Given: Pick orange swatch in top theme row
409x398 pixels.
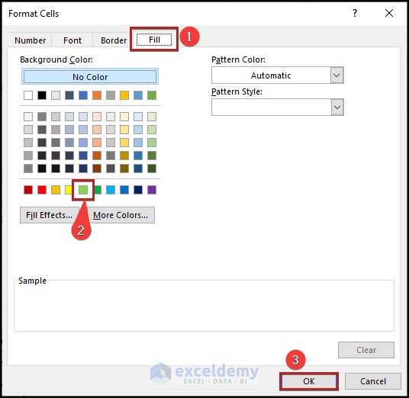Looking at the screenshot, I should (97, 95).
